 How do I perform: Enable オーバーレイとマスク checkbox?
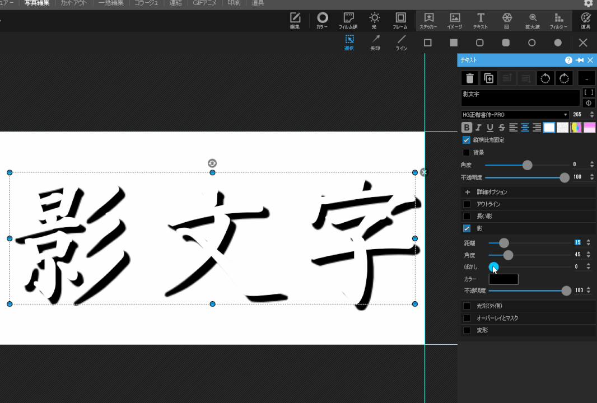coord(467,318)
